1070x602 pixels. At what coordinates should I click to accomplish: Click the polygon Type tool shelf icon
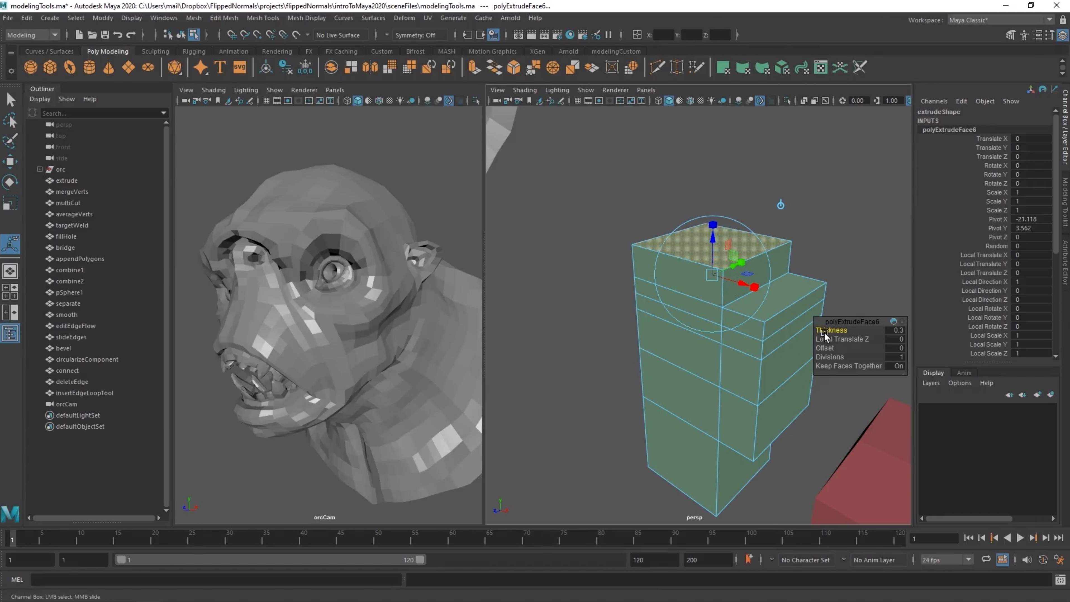(220, 67)
